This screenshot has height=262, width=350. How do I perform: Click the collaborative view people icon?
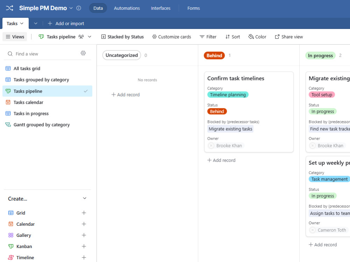[x=81, y=37]
